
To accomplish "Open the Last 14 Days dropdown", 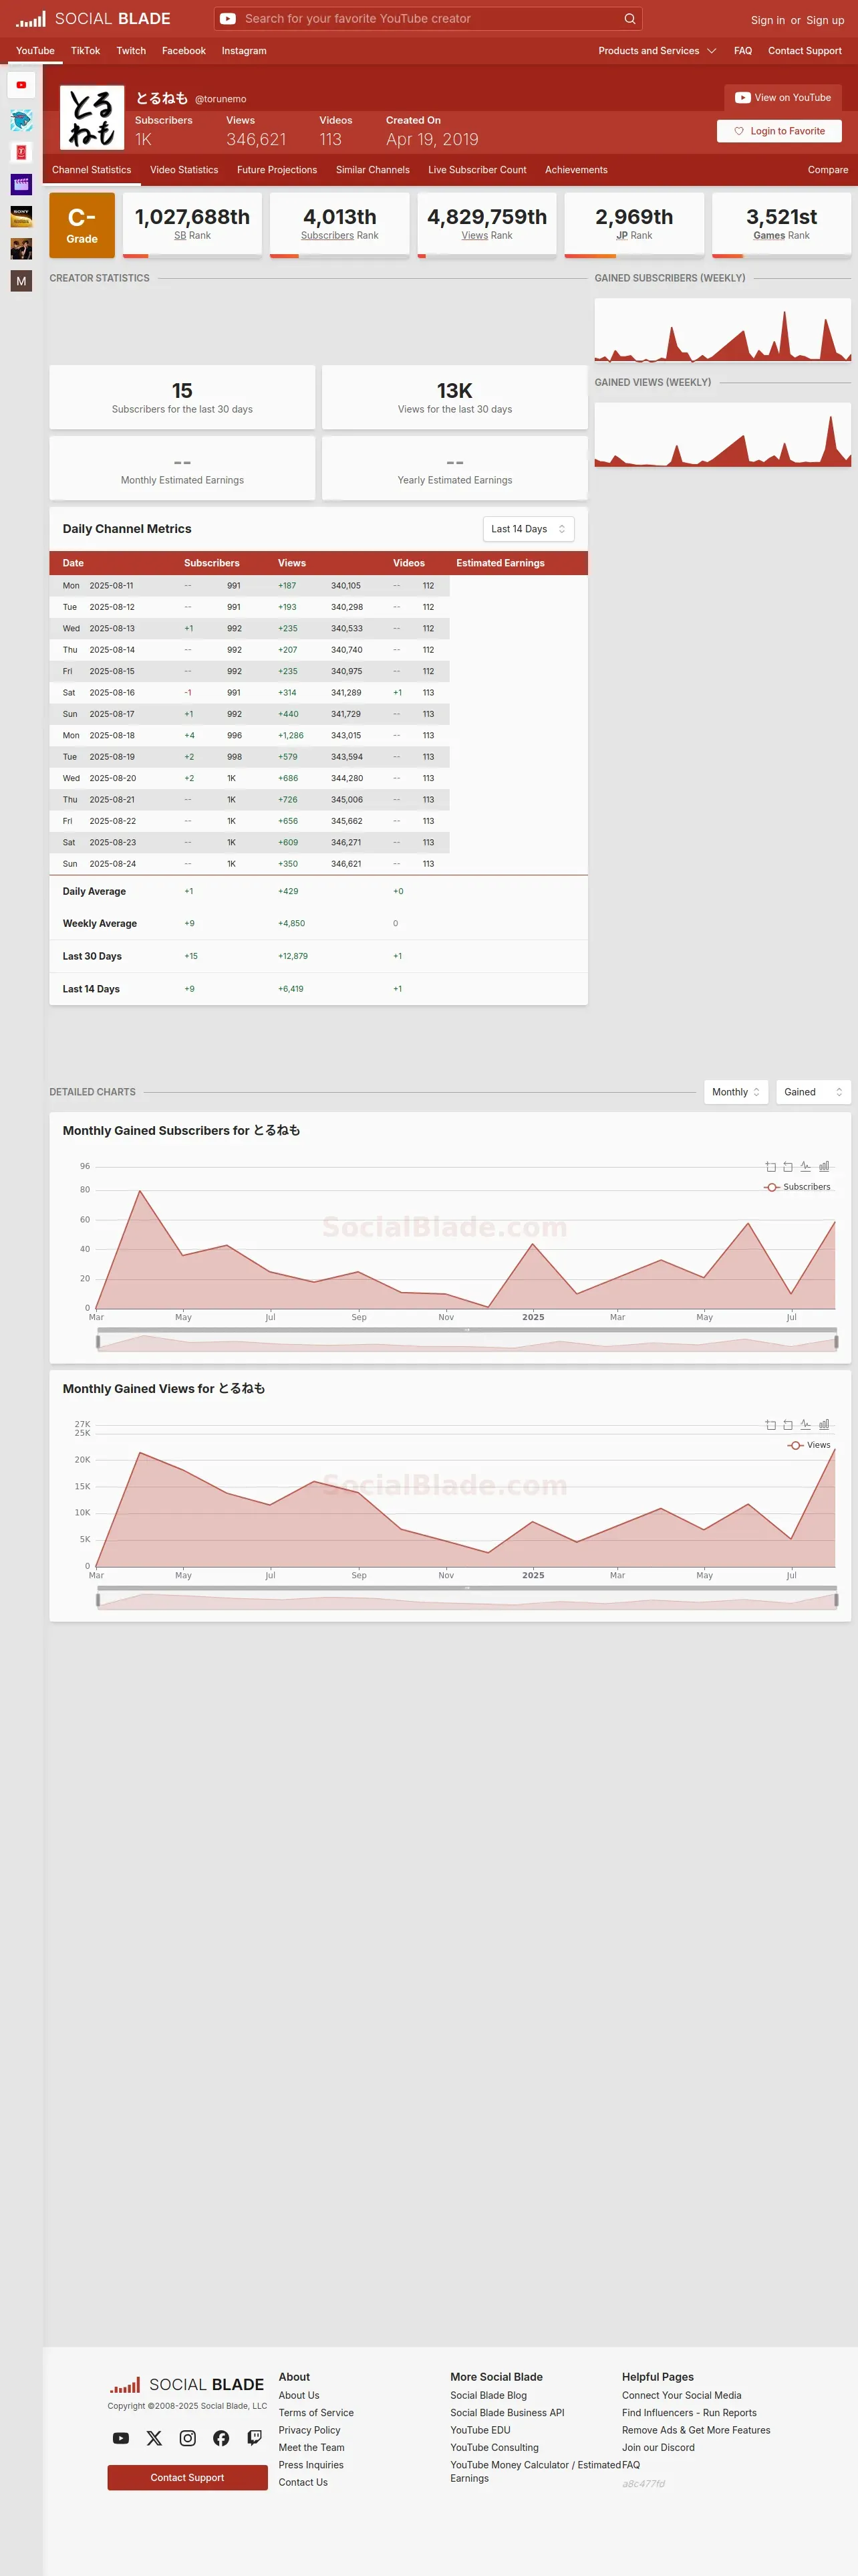I will pos(529,529).
